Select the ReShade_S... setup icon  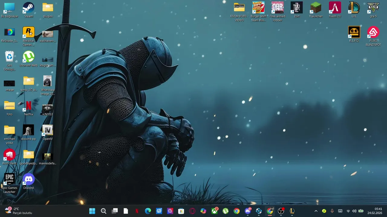[x=9, y=35]
